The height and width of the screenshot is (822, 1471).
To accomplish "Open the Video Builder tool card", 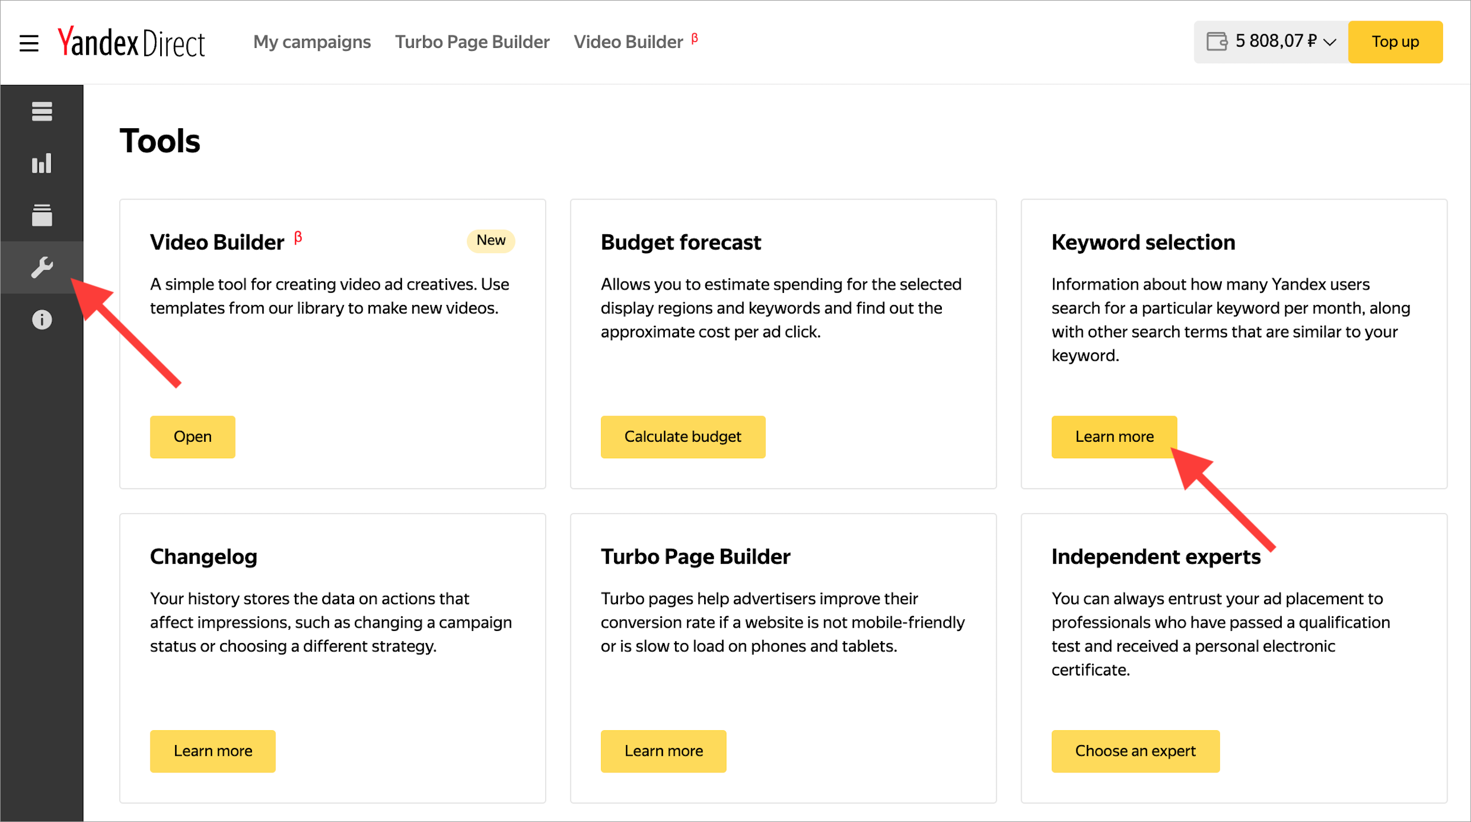I will point(193,437).
